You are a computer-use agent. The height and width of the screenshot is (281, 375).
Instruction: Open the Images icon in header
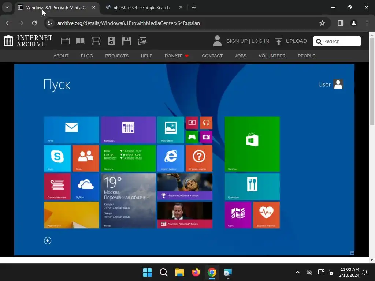[x=142, y=41]
